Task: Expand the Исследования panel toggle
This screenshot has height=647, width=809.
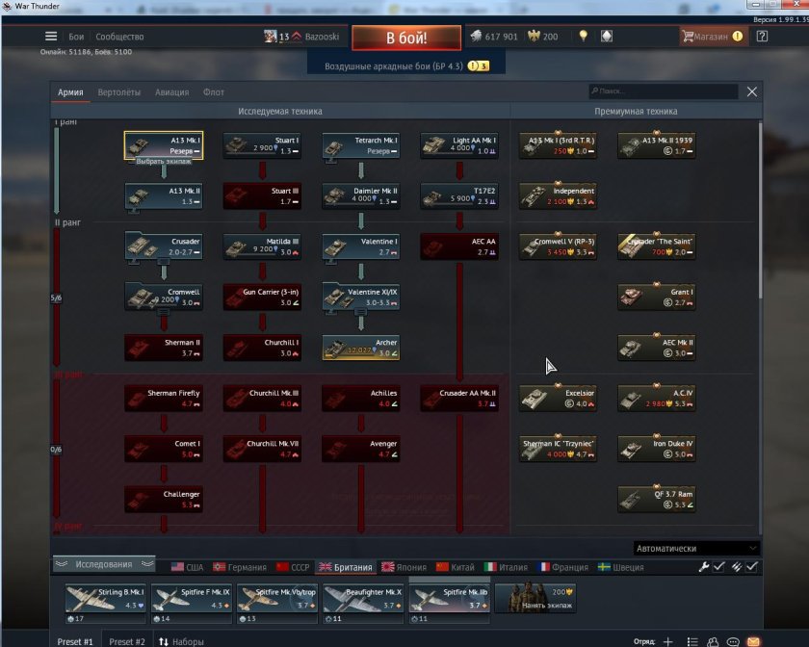Action: pos(104,564)
